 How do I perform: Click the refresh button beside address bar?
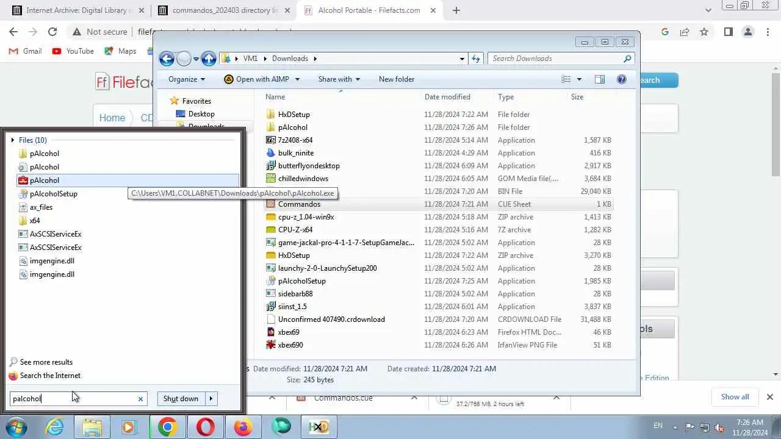click(x=476, y=59)
